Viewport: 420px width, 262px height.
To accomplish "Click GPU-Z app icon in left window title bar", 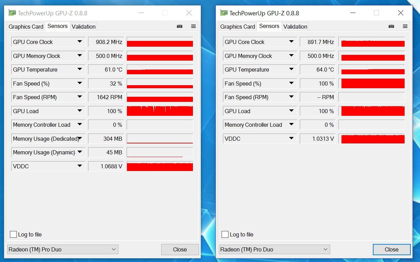I will point(12,13).
